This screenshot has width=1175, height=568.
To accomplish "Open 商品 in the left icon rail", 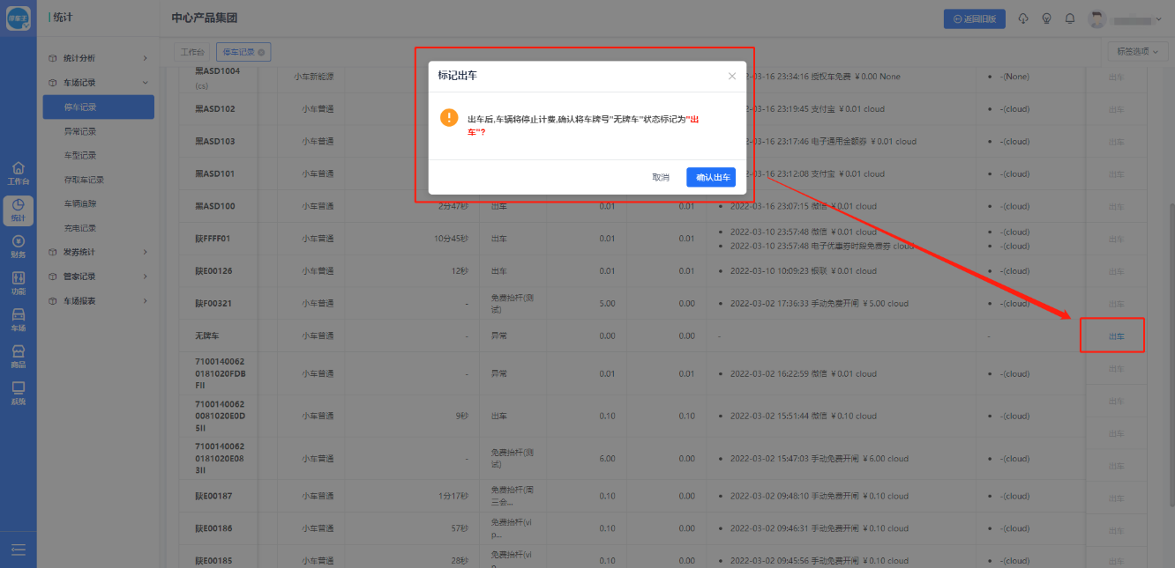I will [x=19, y=356].
